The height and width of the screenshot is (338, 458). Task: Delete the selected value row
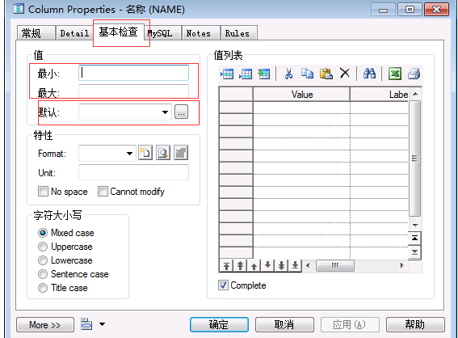point(345,73)
